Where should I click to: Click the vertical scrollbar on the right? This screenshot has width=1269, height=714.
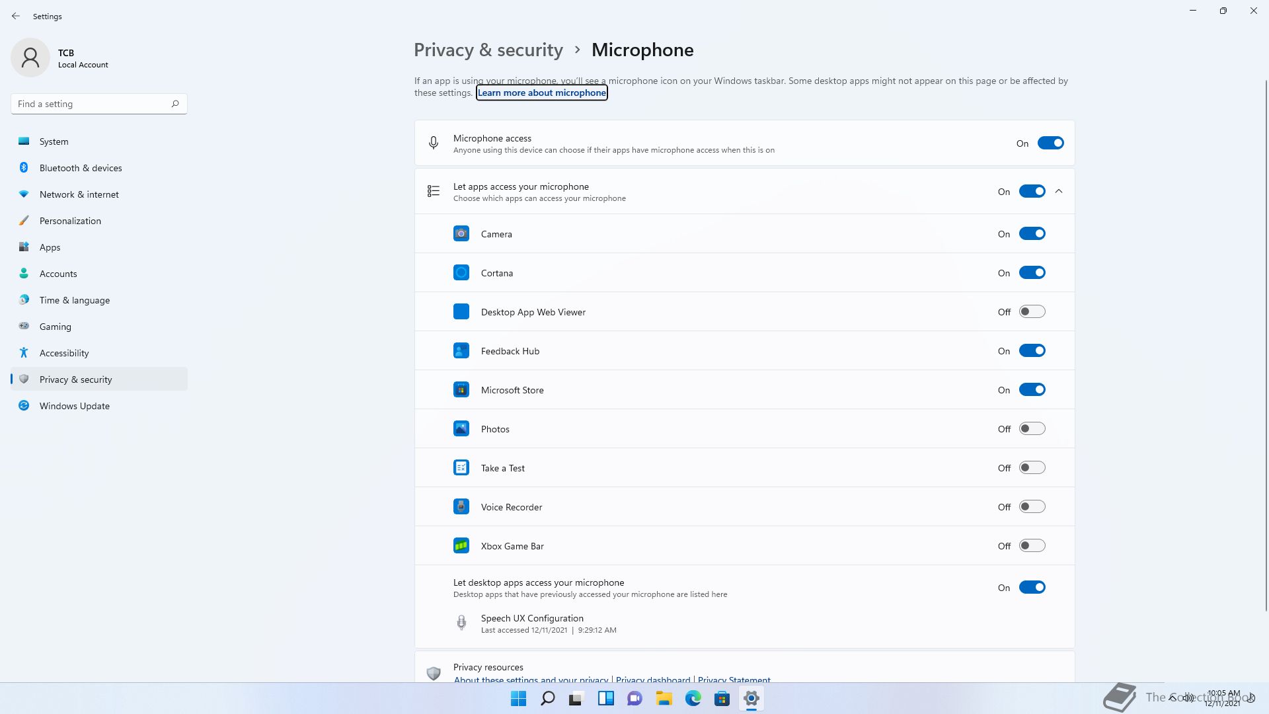tap(1266, 345)
